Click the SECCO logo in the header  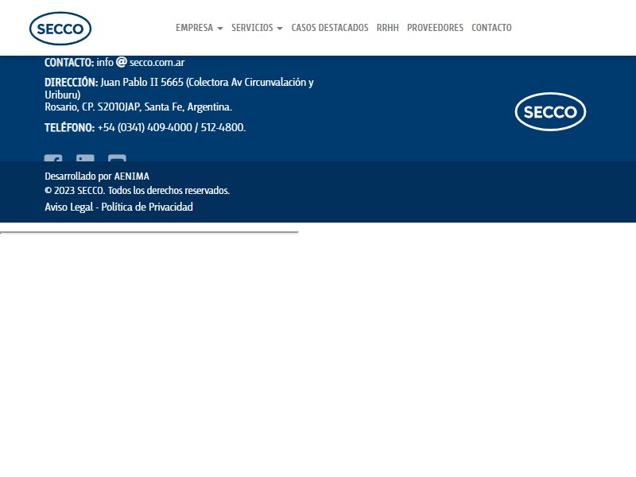tap(60, 29)
